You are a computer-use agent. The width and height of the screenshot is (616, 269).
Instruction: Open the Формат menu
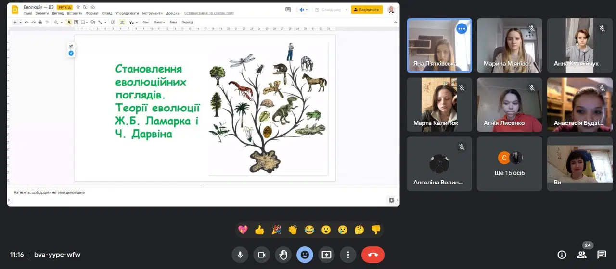tap(92, 13)
